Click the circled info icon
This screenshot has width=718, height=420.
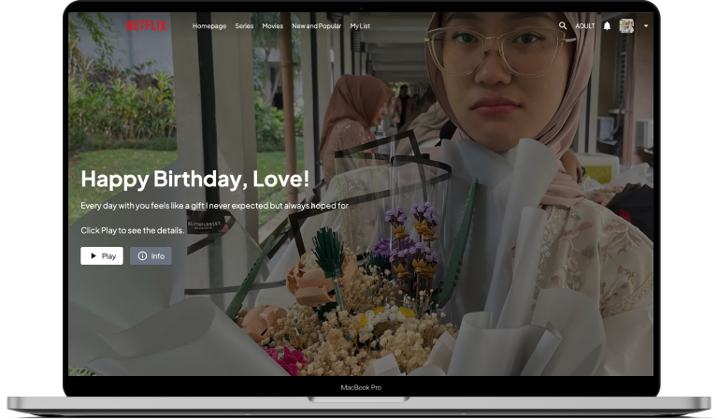click(x=142, y=256)
